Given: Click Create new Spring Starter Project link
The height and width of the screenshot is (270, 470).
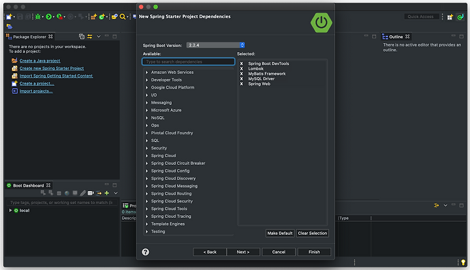Looking at the screenshot, I should pos(52,68).
